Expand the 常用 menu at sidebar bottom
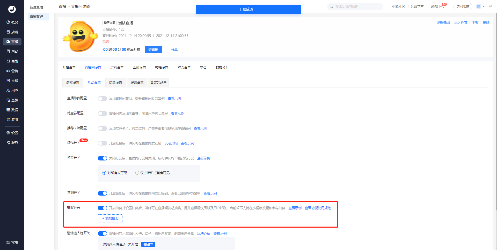Image resolution: width=497 pixels, height=250 pixels. tap(12, 242)
